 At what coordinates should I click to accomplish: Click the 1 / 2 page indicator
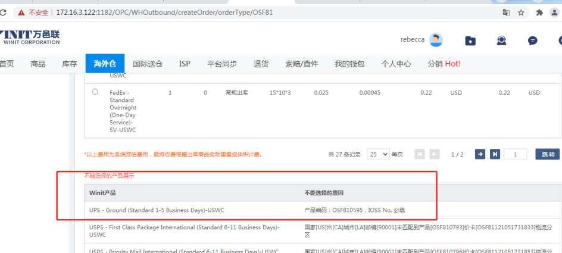(457, 154)
